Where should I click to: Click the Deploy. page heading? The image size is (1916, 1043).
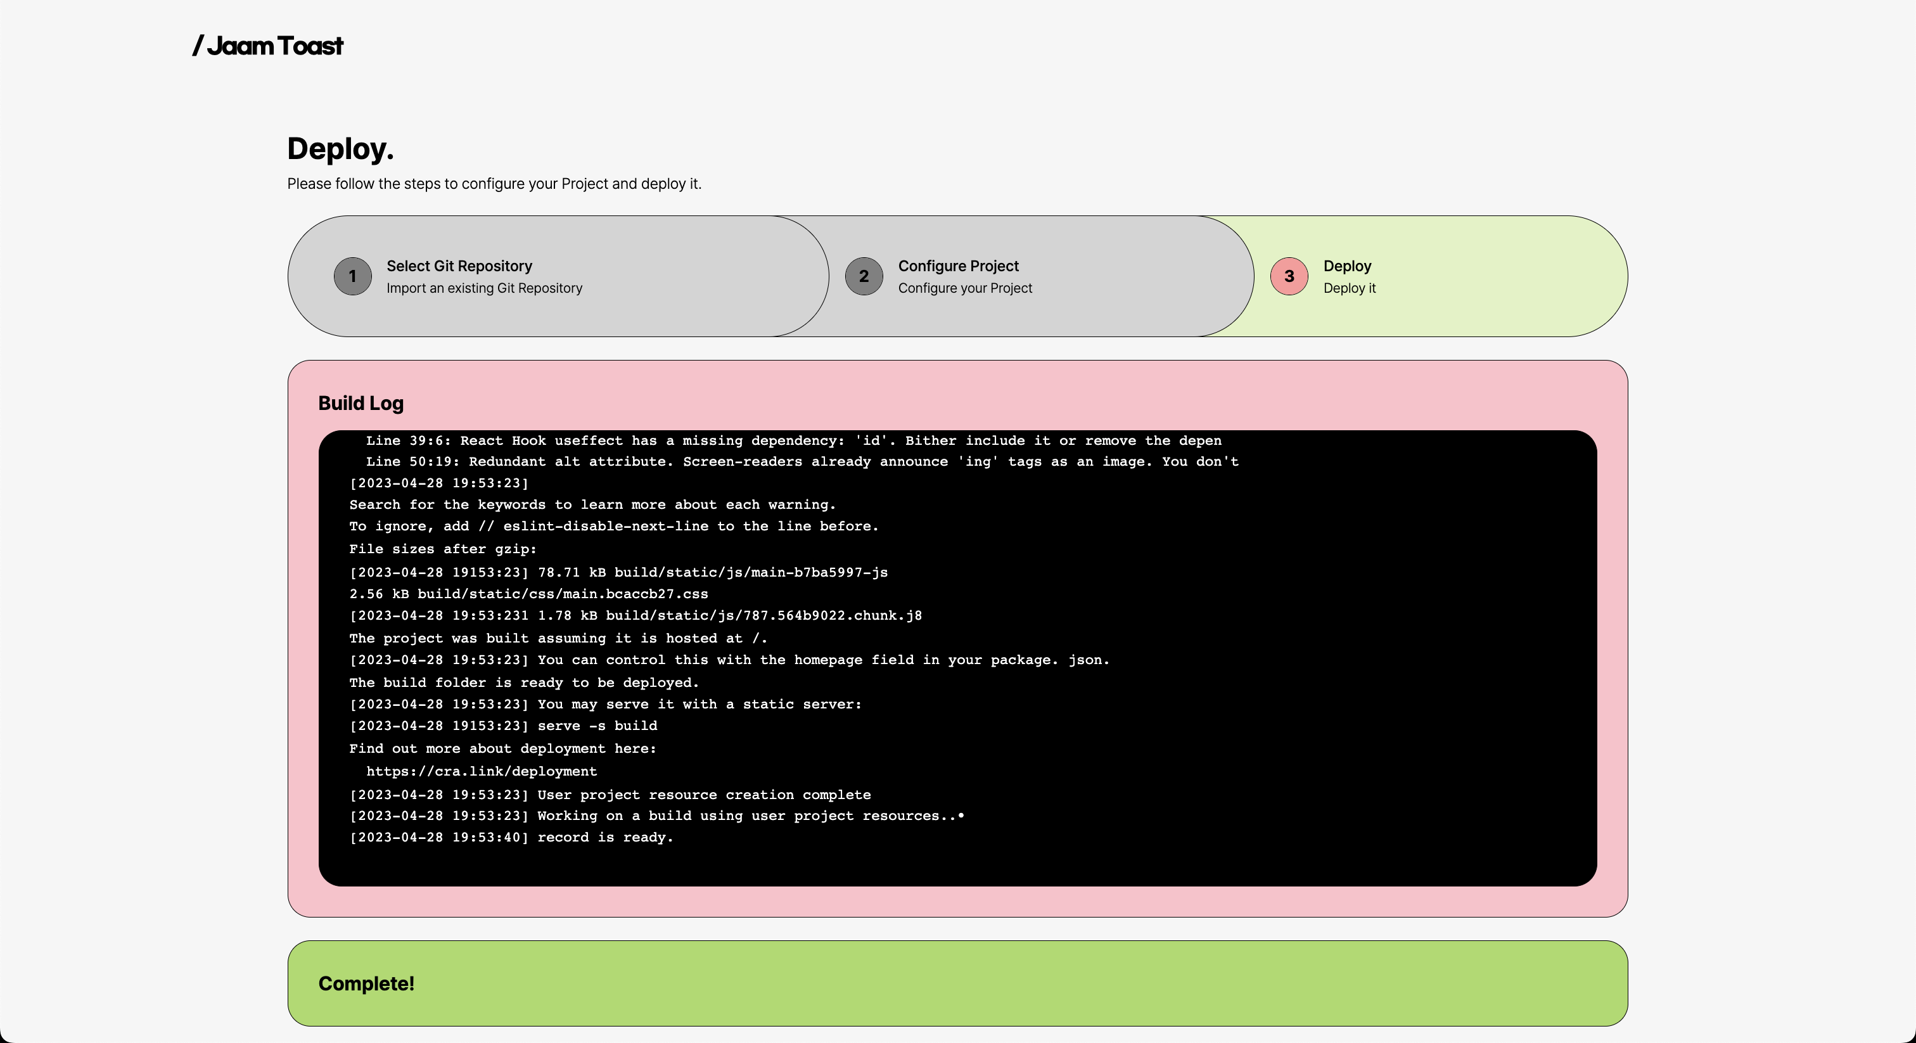coord(340,149)
